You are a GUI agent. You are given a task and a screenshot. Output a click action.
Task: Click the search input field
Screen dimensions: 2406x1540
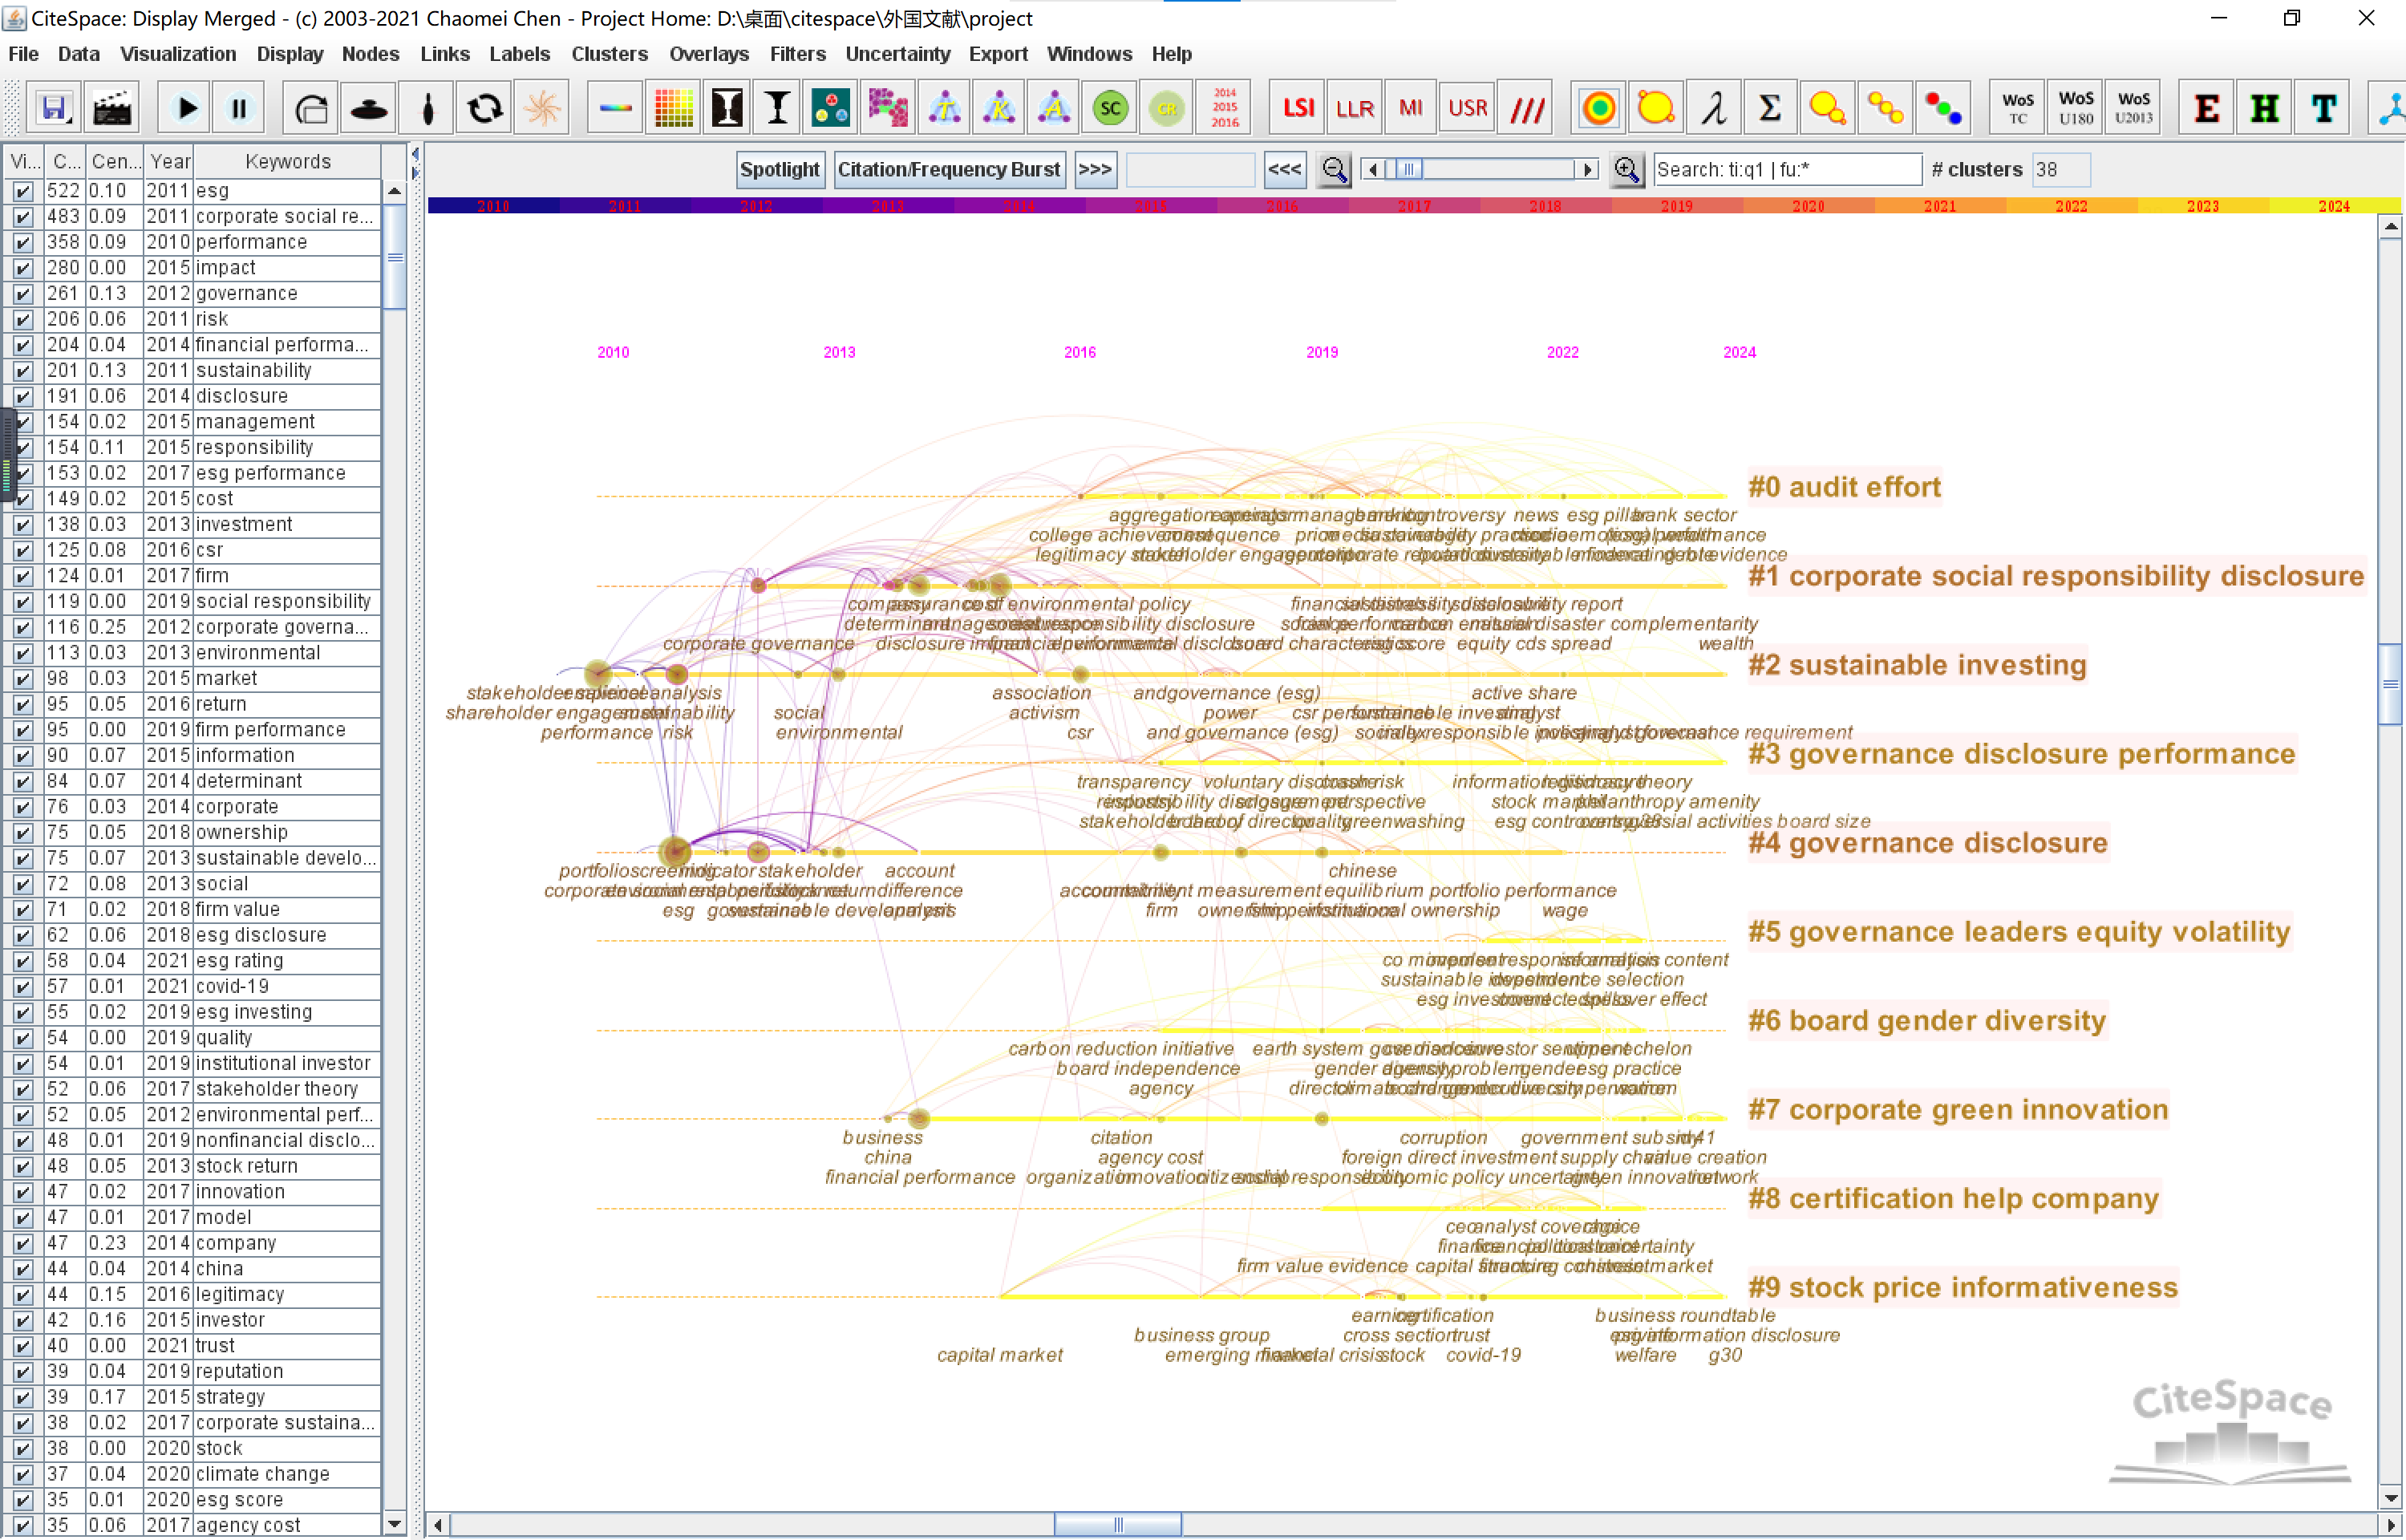click(1788, 169)
